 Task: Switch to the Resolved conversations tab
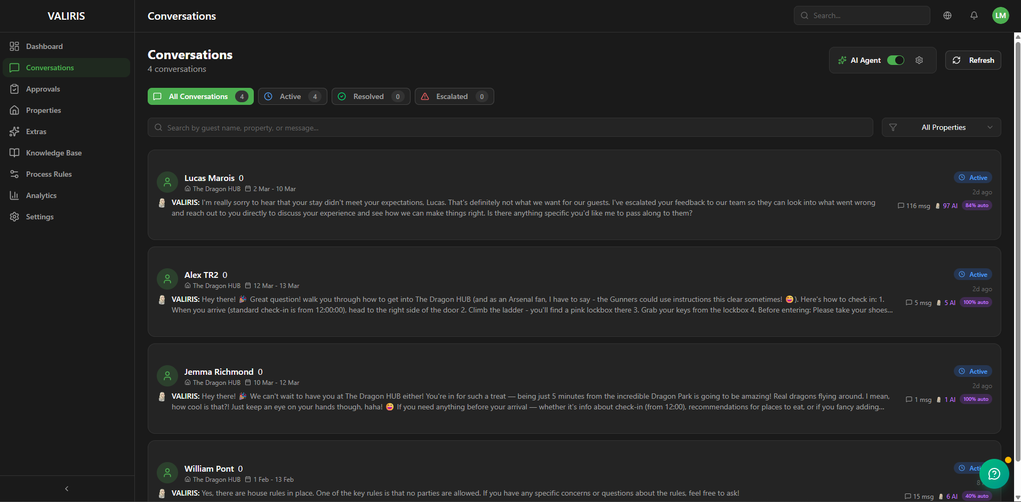click(x=370, y=96)
